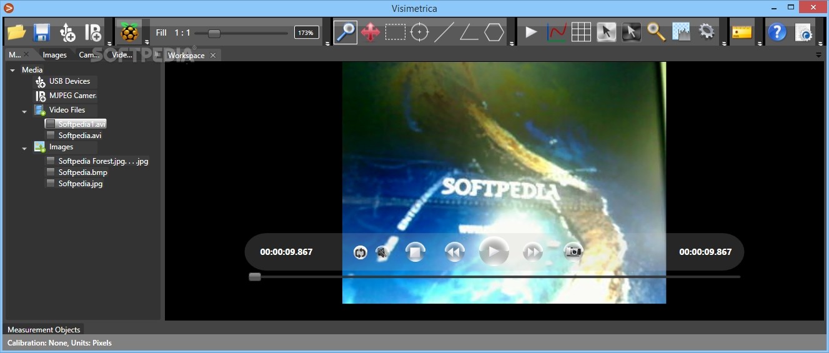829x353 pixels.
Task: Open the calibration ruler icon
Action: click(742, 32)
